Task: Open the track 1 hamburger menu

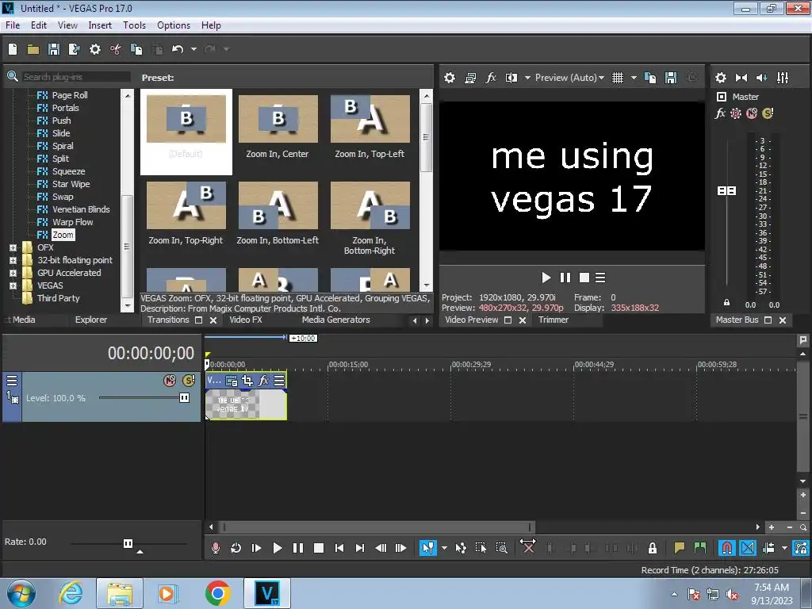Action: point(12,381)
